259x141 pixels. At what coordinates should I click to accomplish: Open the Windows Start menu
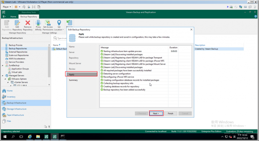coord(5,137)
